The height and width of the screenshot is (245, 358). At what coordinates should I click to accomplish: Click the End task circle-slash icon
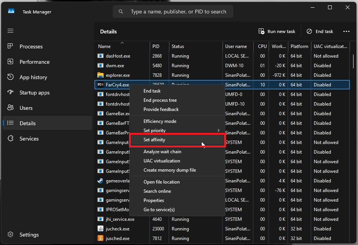click(x=309, y=31)
